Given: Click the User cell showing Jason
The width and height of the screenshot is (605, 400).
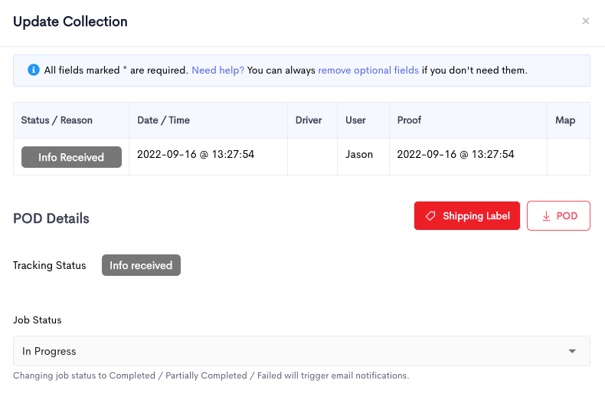Looking at the screenshot, I should 359,155.
